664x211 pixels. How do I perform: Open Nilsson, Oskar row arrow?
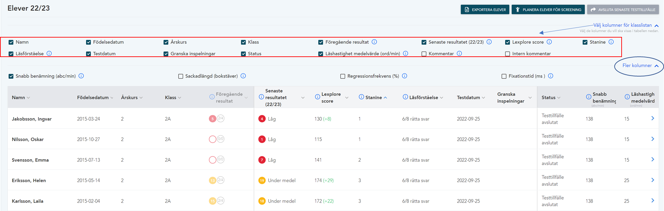653,139
